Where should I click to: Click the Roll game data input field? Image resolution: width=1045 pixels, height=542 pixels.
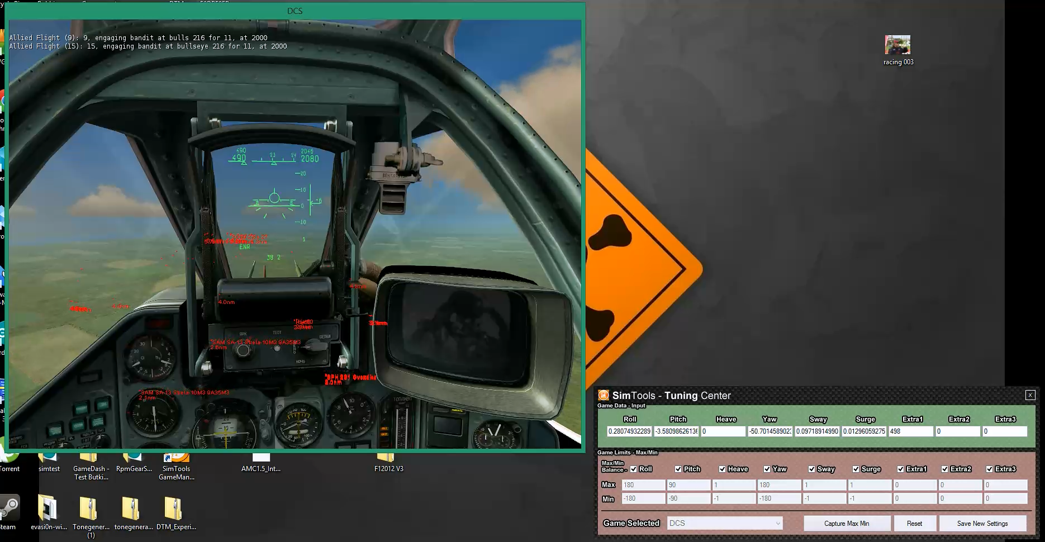(x=629, y=431)
